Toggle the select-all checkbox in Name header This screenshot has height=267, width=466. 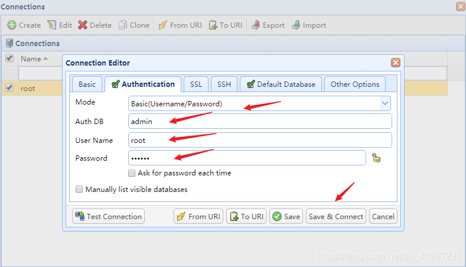click(x=9, y=58)
